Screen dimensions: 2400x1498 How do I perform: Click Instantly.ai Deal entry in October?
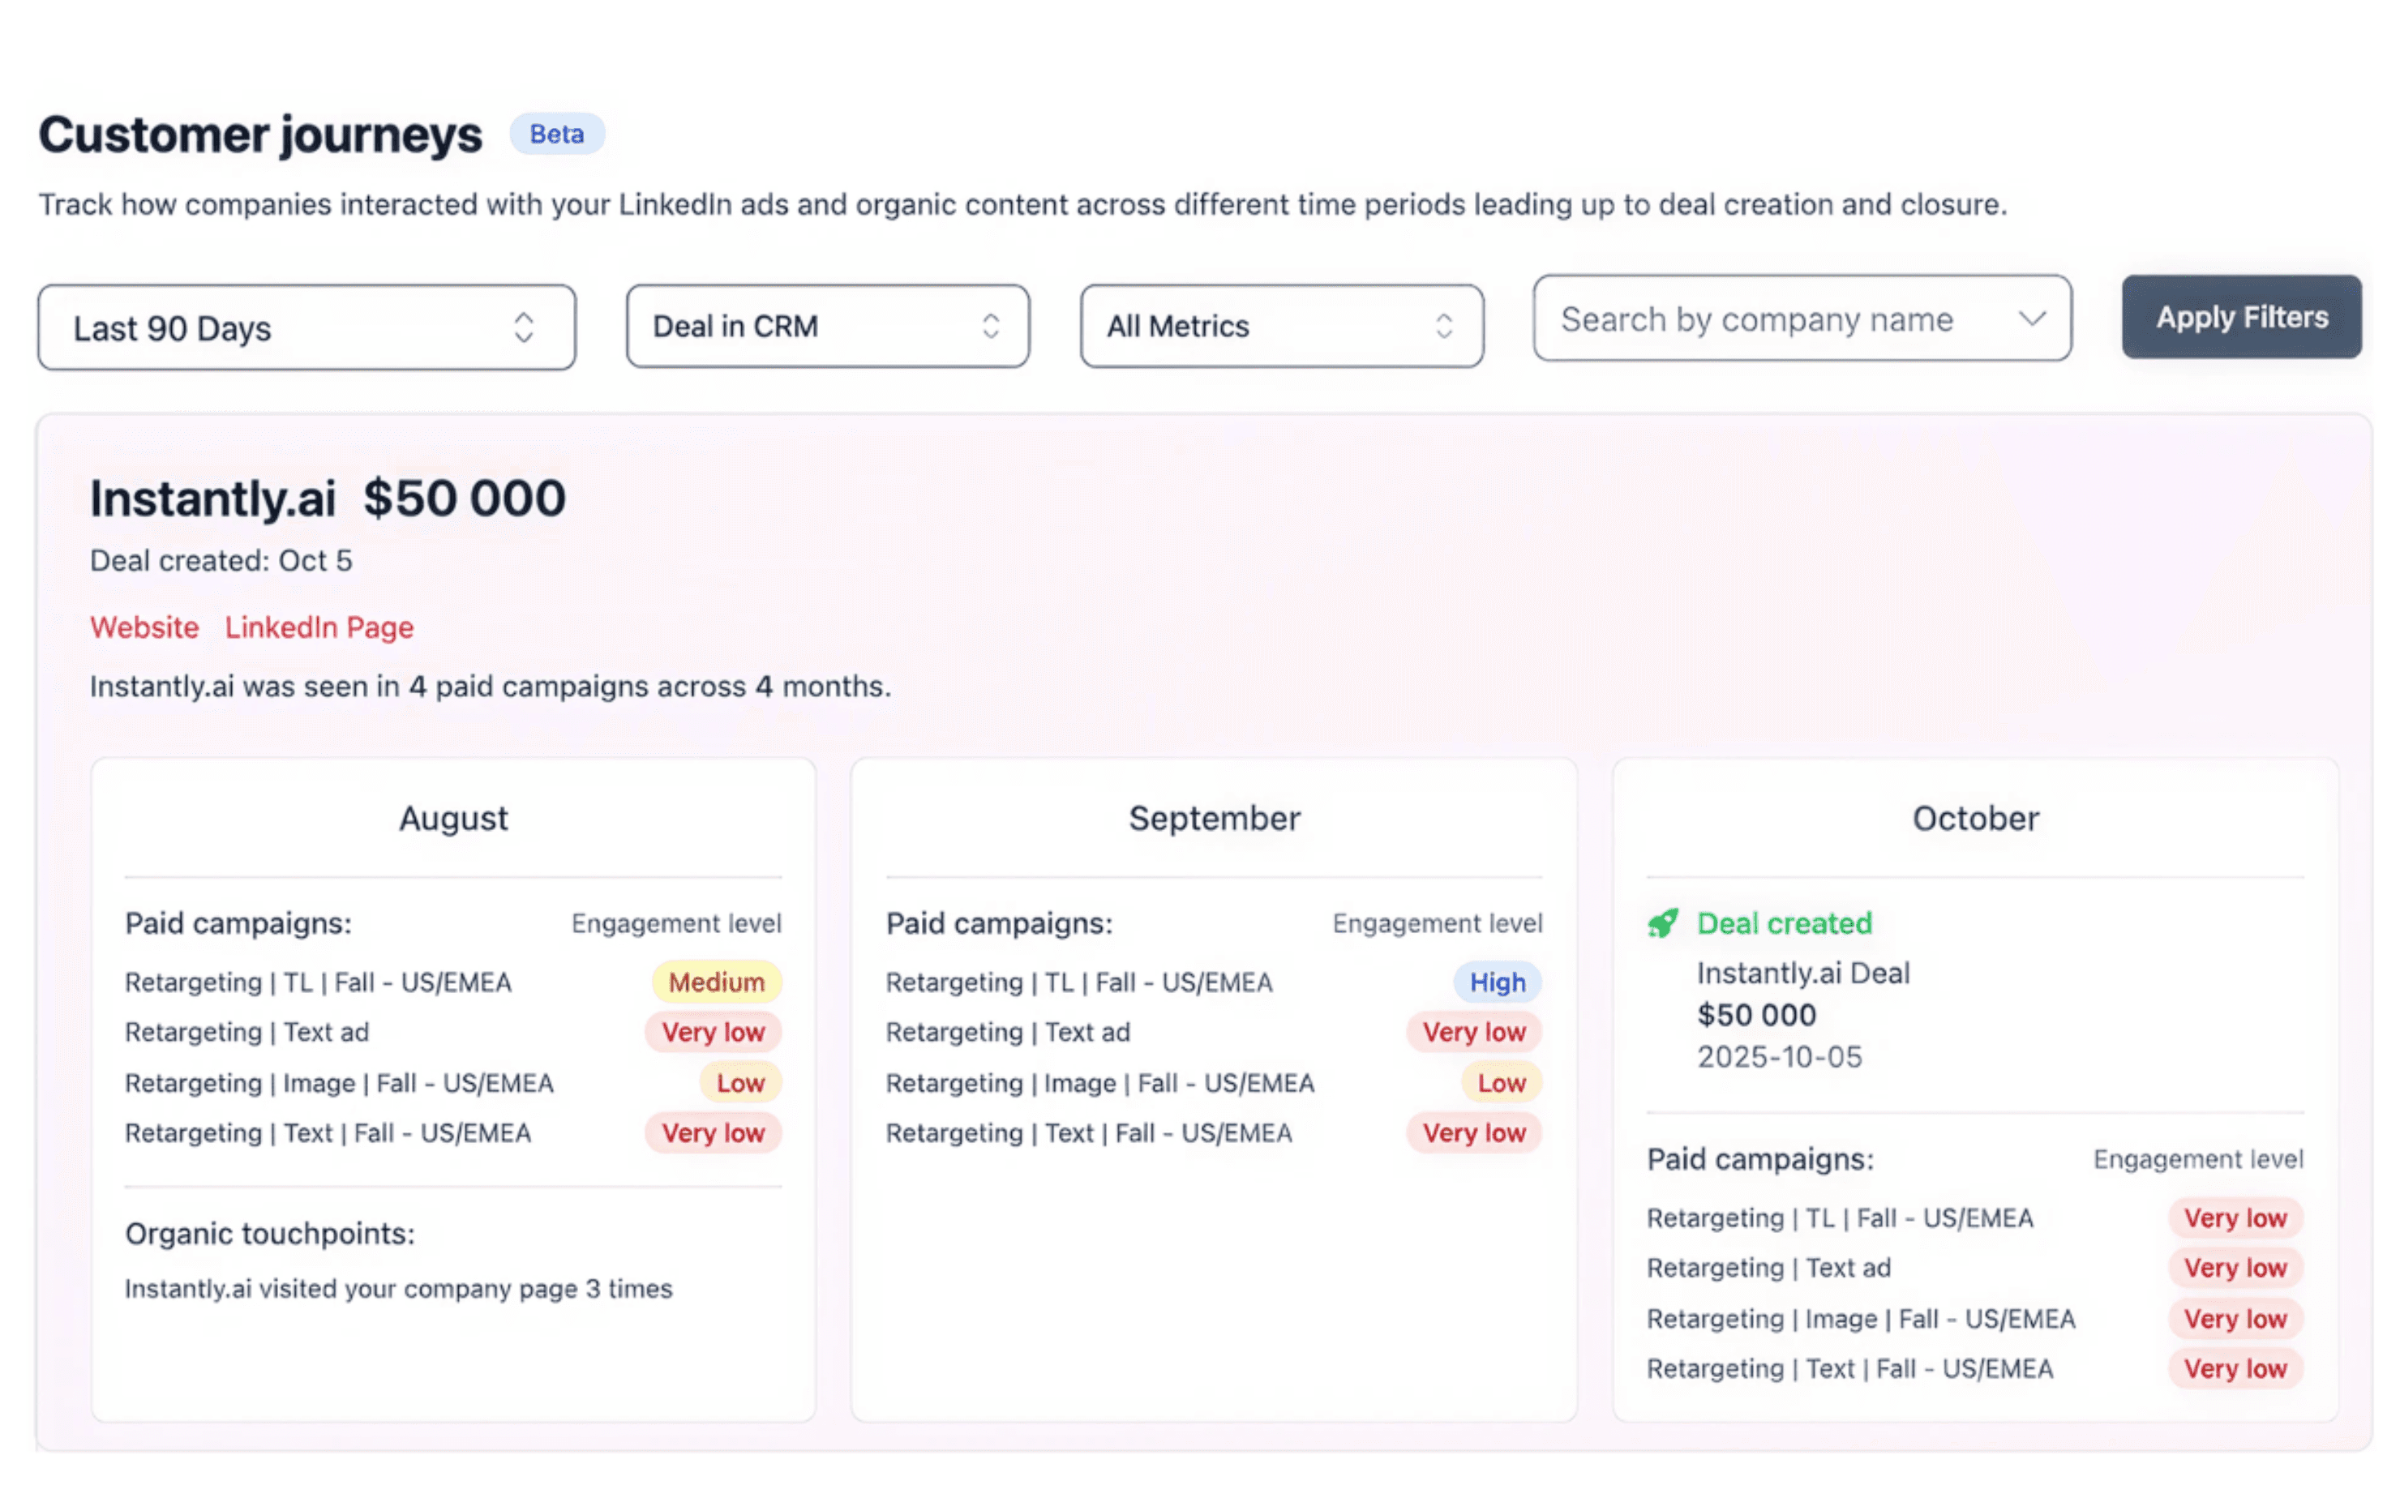tap(1802, 973)
